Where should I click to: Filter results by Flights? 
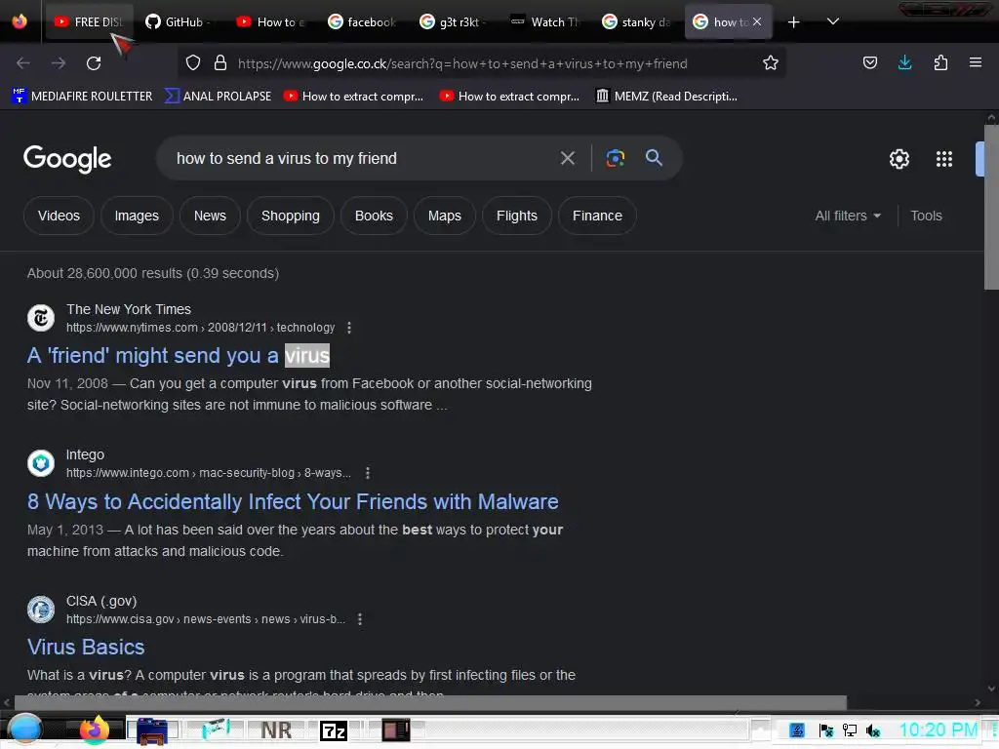(x=517, y=216)
